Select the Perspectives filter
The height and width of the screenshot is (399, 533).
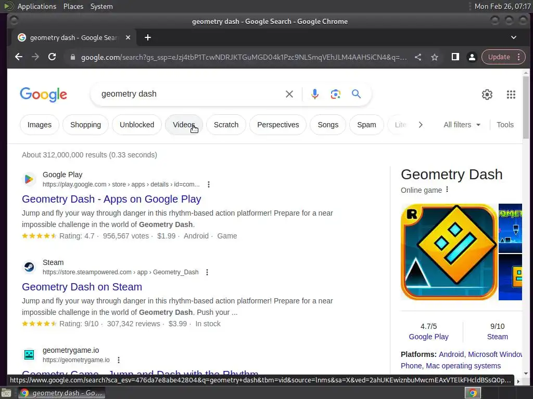tap(278, 125)
